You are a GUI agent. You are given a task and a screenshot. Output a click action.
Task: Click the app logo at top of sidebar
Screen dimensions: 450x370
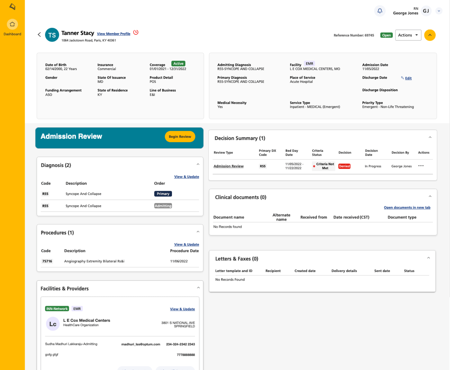(x=12, y=6)
